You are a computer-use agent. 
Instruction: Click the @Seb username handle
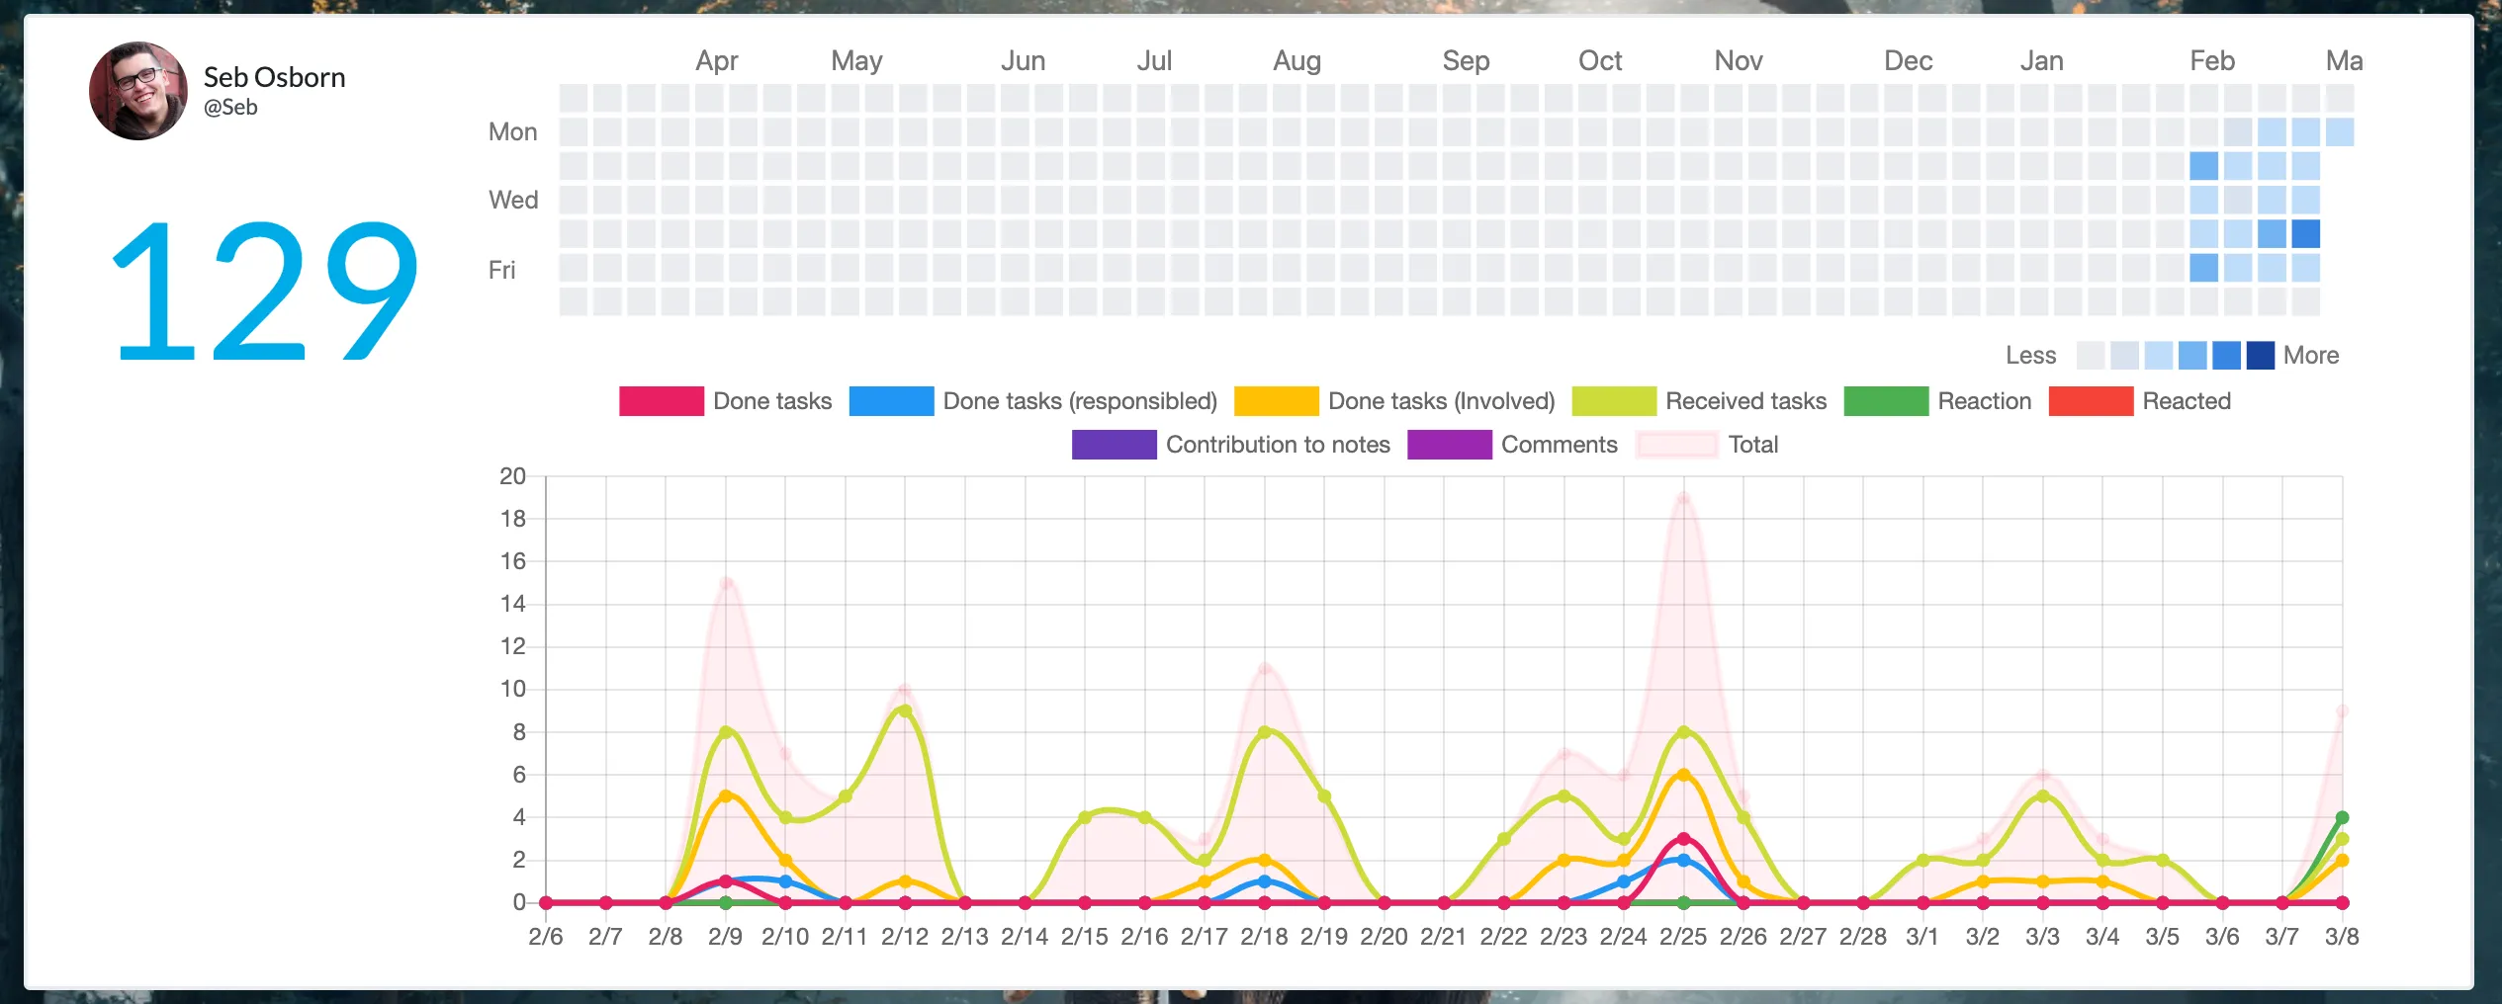pyautogui.click(x=230, y=107)
